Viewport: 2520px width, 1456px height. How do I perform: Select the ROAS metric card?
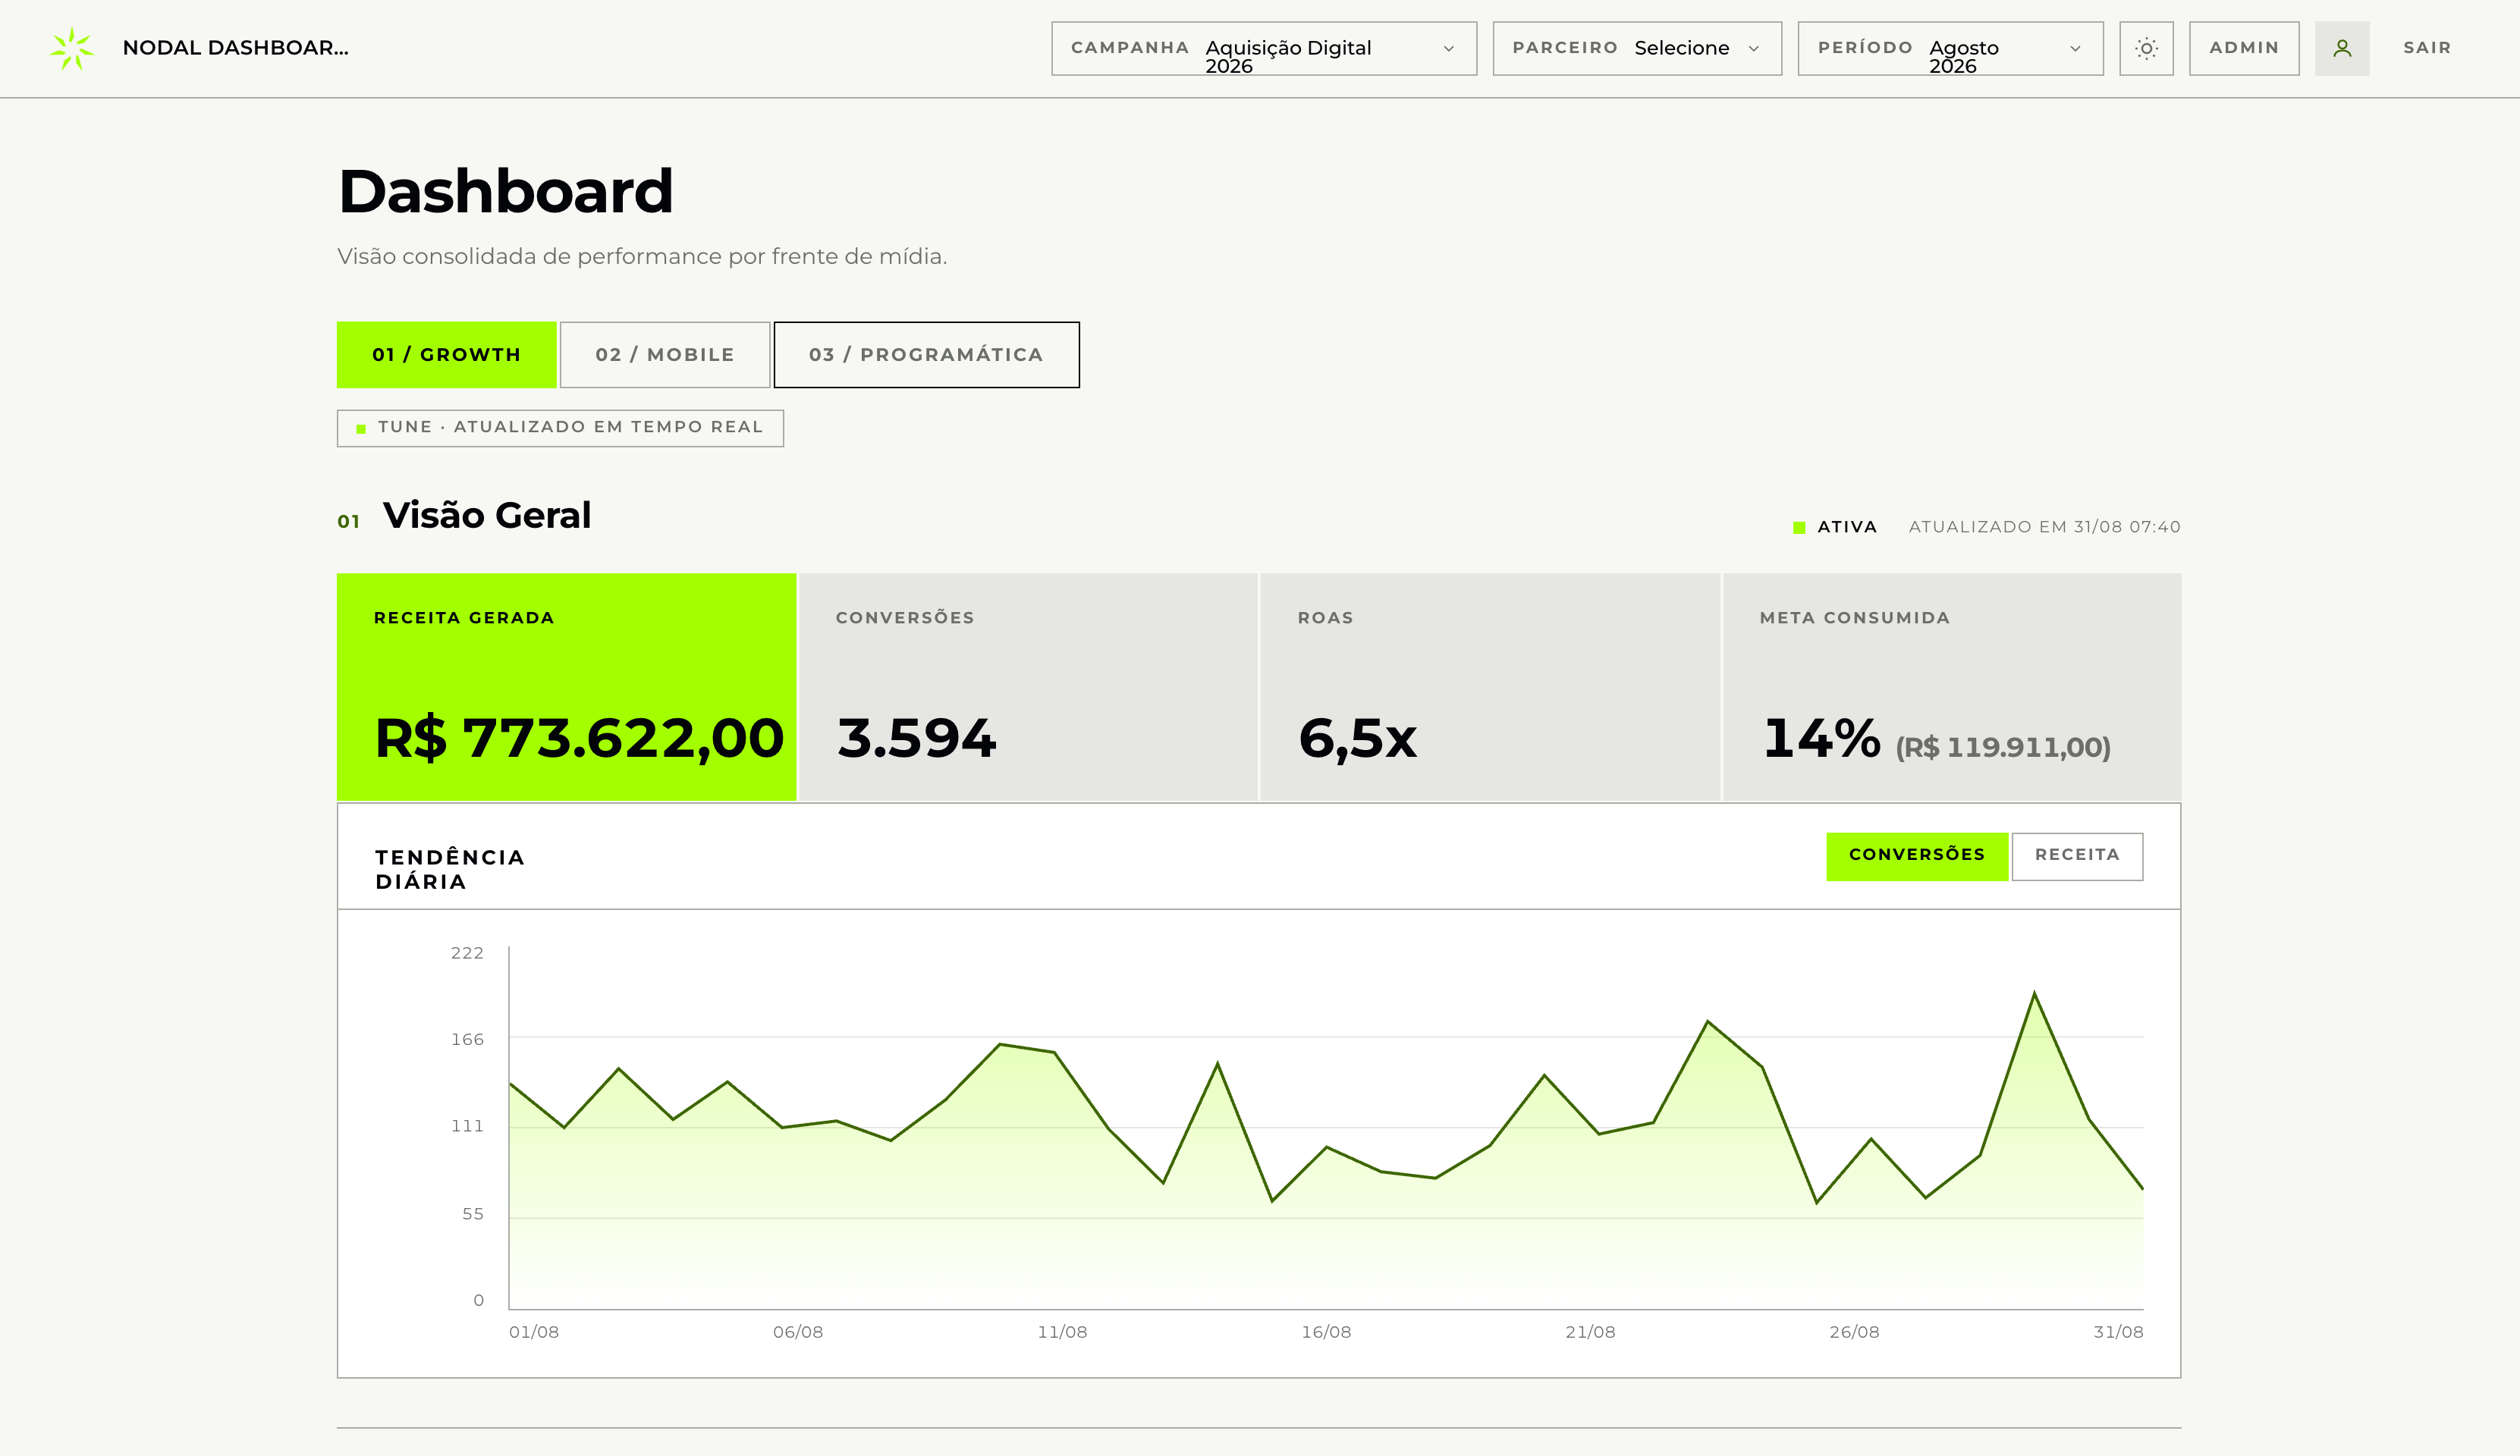(x=1490, y=687)
